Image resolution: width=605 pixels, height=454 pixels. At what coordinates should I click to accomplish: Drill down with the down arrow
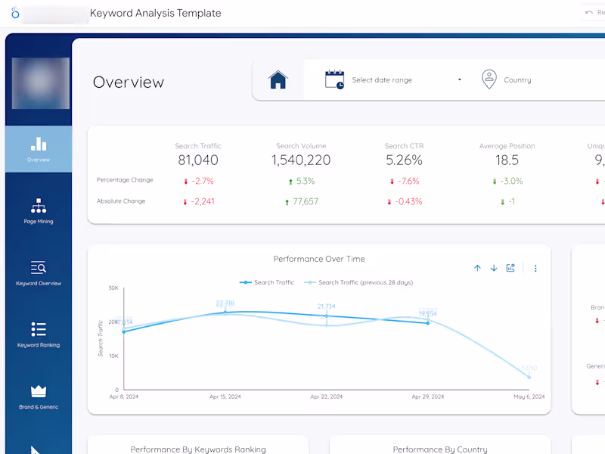(494, 268)
